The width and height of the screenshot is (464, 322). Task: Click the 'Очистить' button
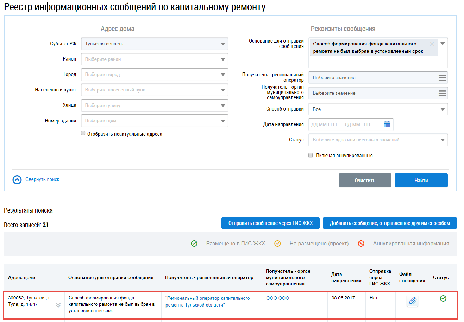pyautogui.click(x=365, y=181)
